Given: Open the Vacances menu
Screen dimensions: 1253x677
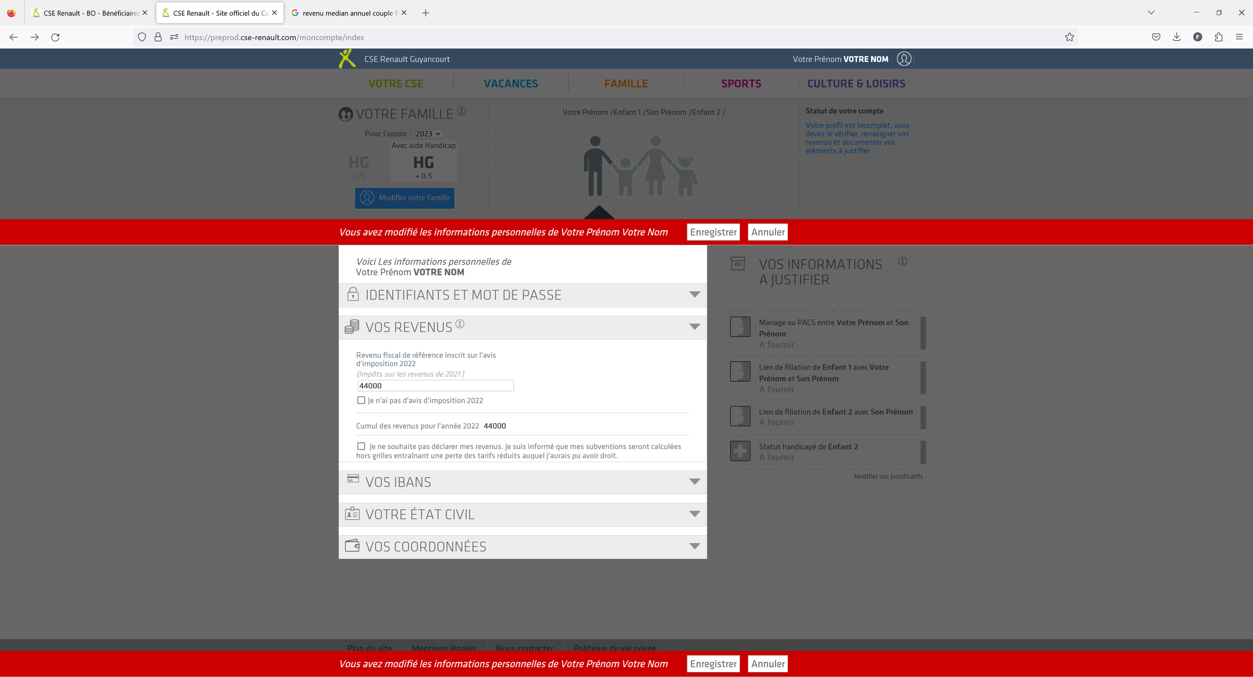Looking at the screenshot, I should point(511,83).
